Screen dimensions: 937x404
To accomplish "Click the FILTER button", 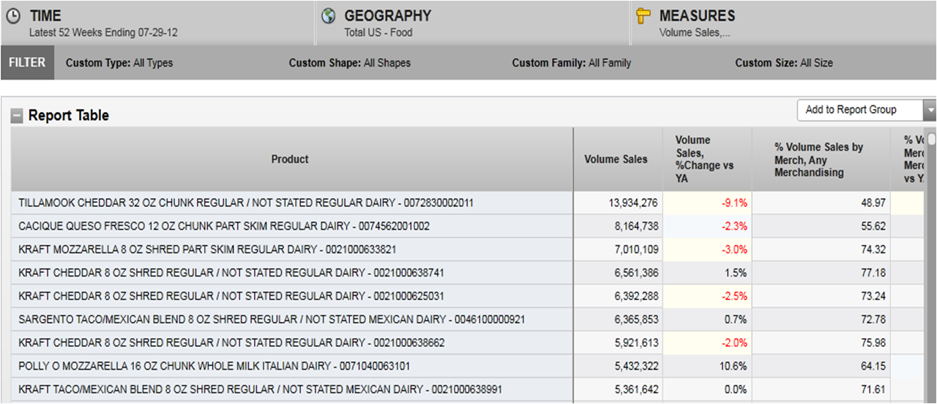I will (x=27, y=63).
